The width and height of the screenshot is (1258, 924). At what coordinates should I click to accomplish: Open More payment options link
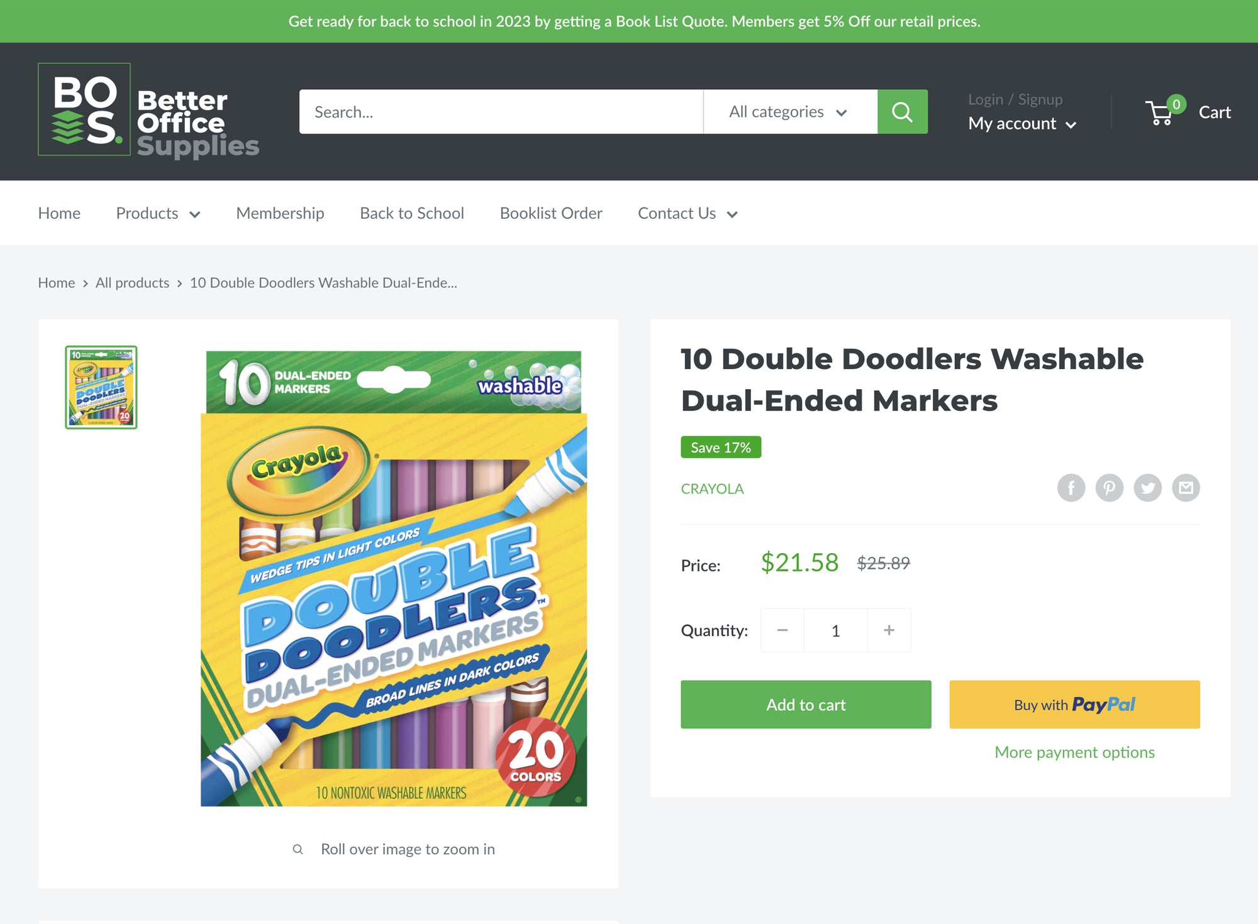click(x=1074, y=752)
